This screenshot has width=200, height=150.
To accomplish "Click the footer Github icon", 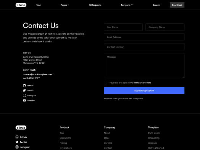I will pos(17,137).
